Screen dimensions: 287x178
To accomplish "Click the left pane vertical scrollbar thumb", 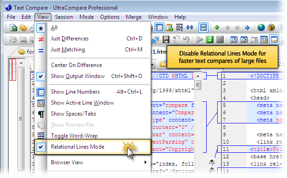I will (x=198, y=85).
